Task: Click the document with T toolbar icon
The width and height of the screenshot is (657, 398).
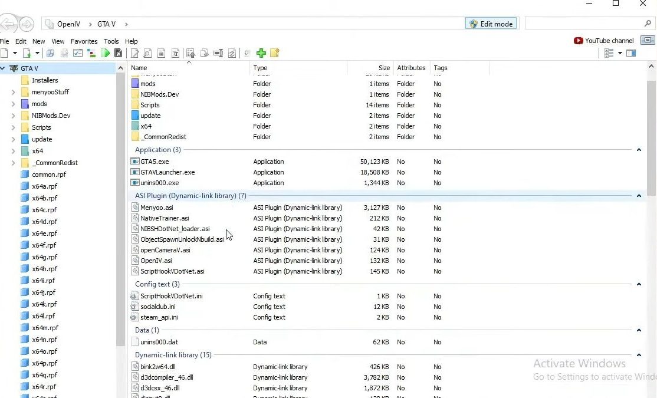Action: tap(176, 53)
